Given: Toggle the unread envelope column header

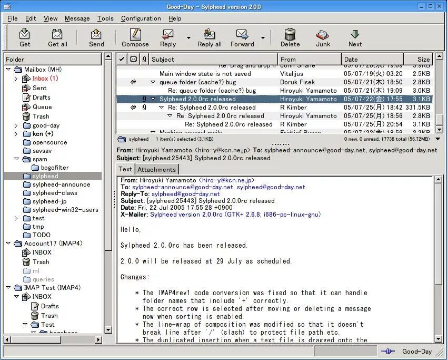Looking at the screenshot, I should pyautogui.click(x=133, y=59).
